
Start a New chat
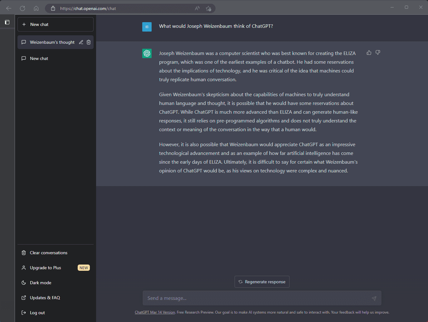[56, 24]
